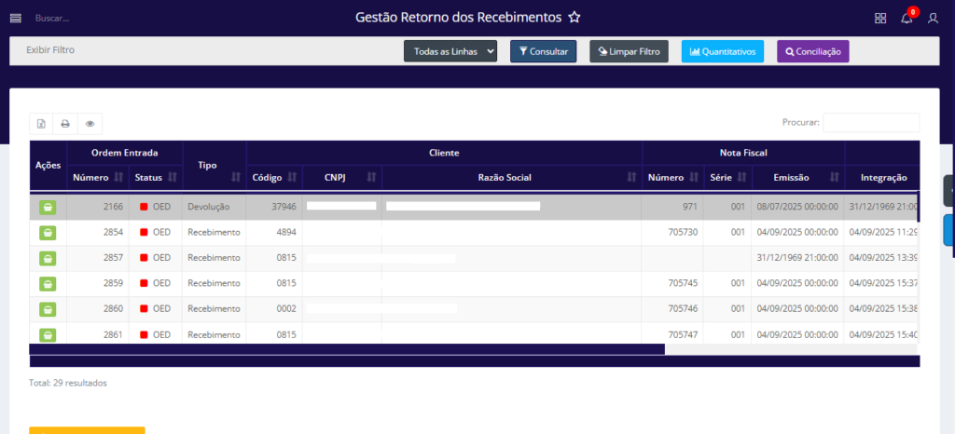The image size is (955, 434).
Task: Sort table by Razão Social column
Action: [511, 177]
